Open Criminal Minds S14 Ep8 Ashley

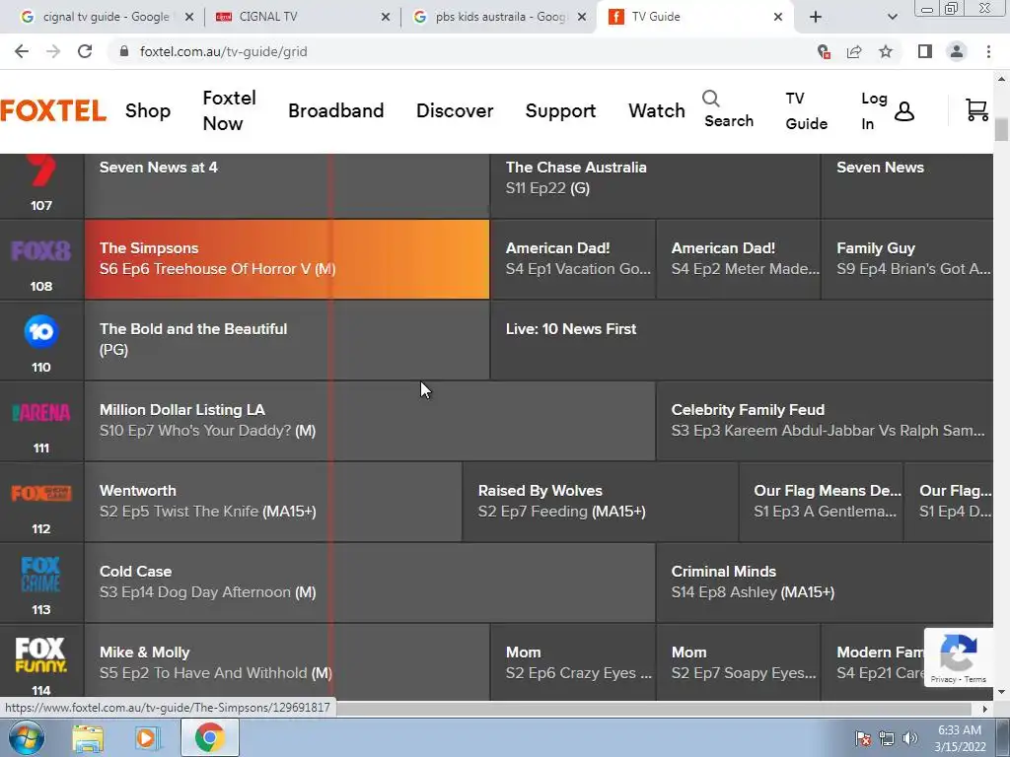825,583
